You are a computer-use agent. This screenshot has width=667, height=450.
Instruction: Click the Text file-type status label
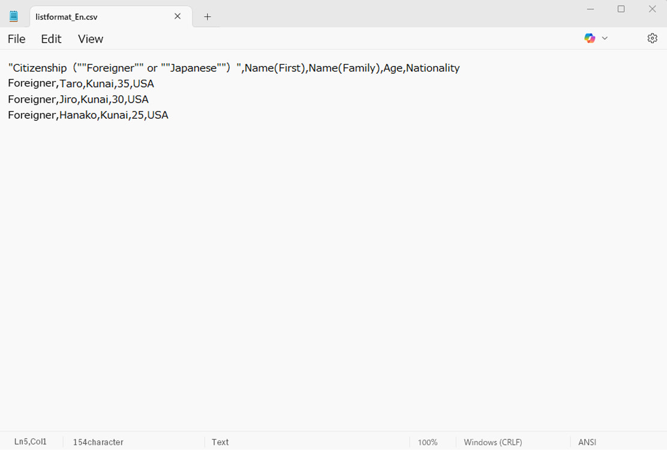220,442
